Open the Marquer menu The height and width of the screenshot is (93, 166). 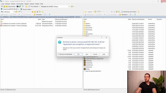click(8, 4)
